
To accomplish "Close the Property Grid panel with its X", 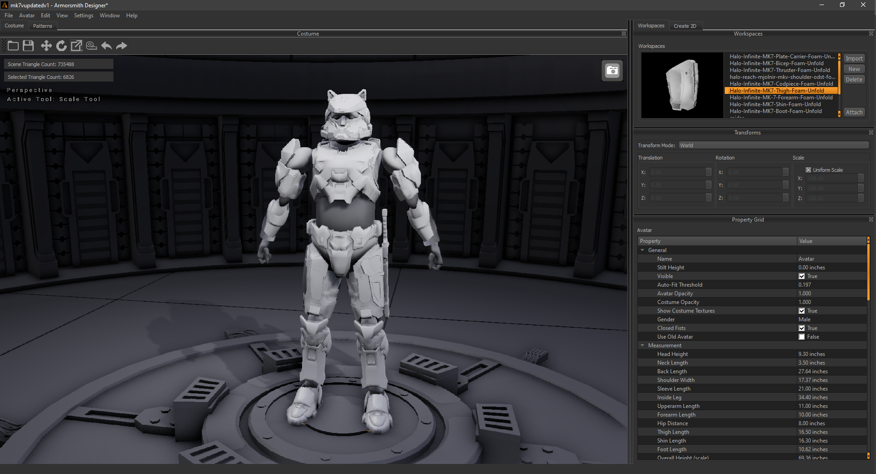I will point(871,220).
